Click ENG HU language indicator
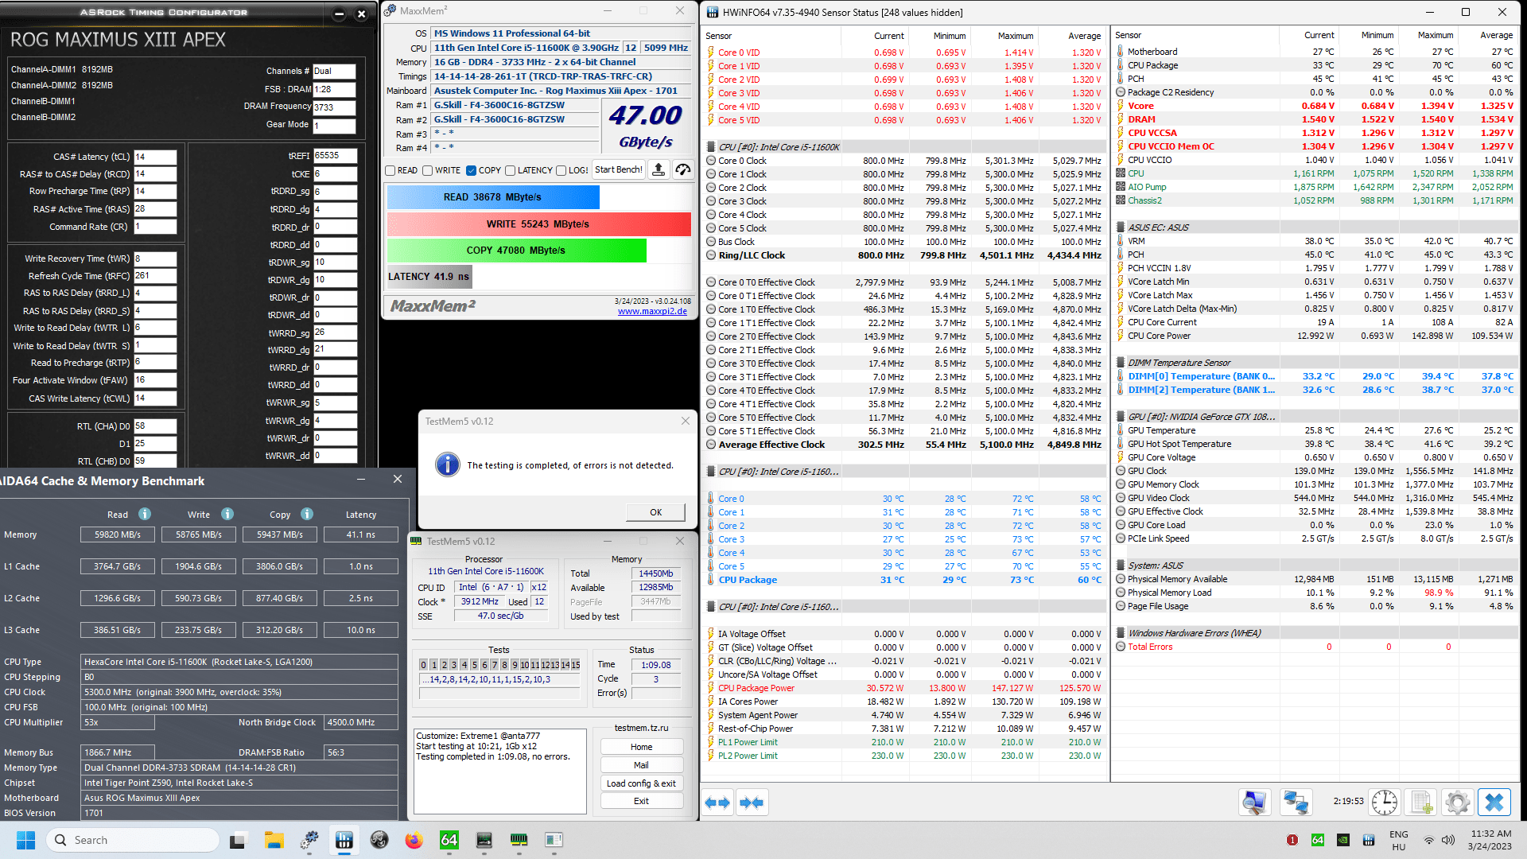This screenshot has height=859, width=1527. pos(1399,840)
